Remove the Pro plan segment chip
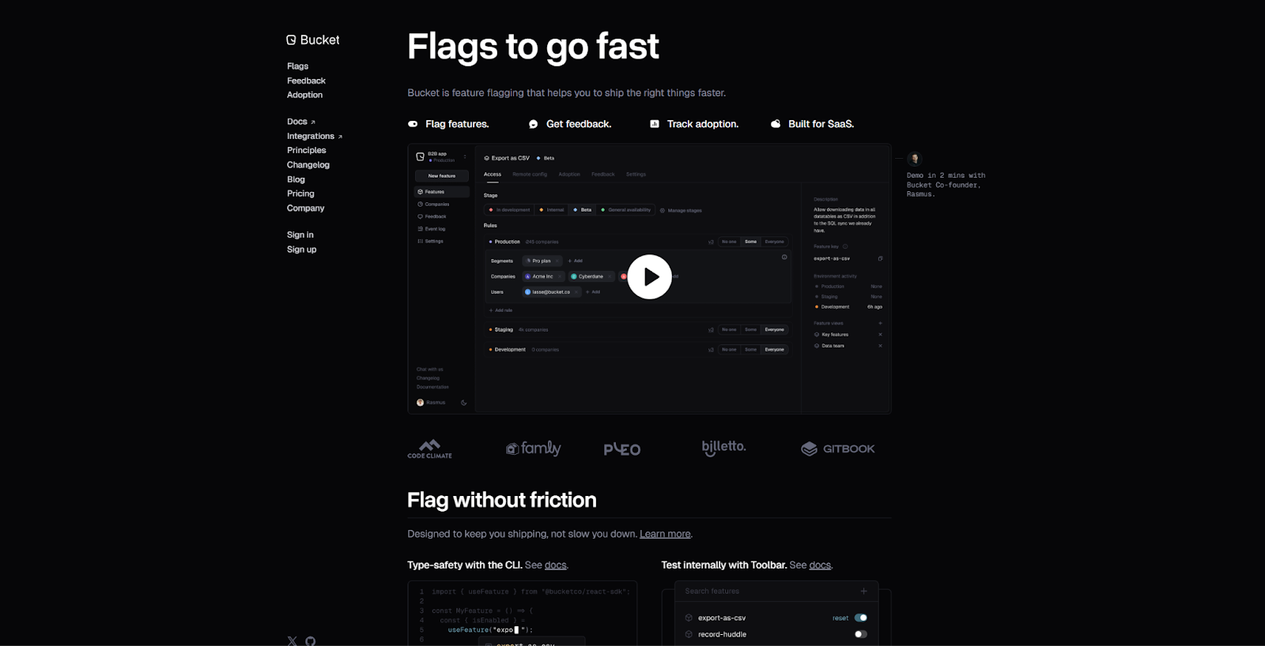Viewport: 1265px width, 646px height. [557, 261]
